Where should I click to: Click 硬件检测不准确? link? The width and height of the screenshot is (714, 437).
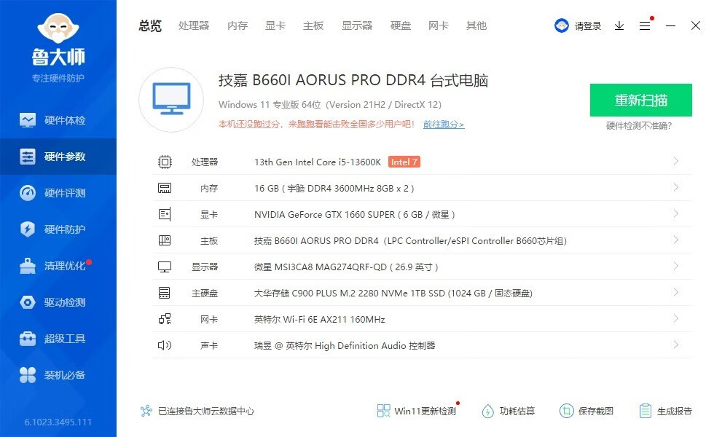click(639, 125)
